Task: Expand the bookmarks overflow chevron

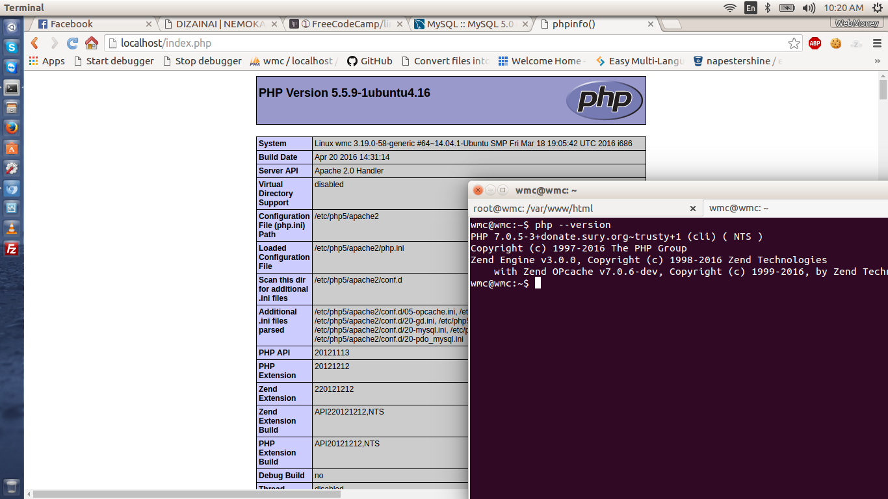Action: (878, 61)
